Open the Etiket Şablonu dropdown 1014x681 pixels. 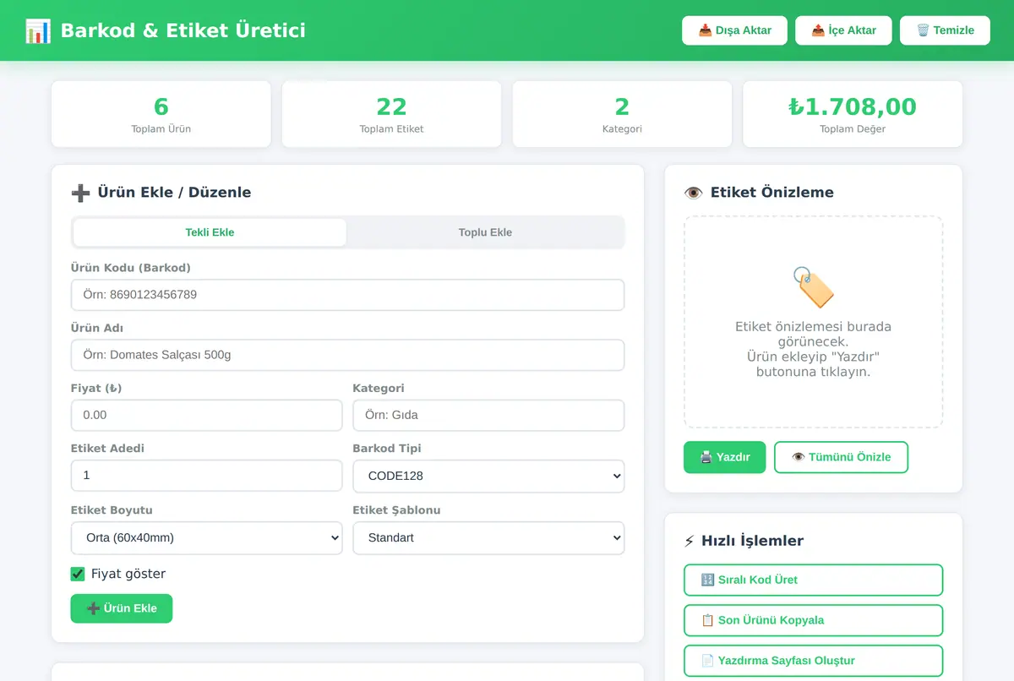click(x=488, y=537)
